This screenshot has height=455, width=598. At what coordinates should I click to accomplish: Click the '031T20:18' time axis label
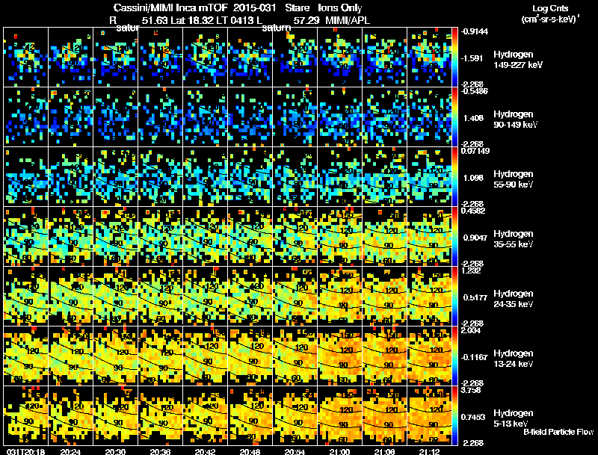[25, 451]
